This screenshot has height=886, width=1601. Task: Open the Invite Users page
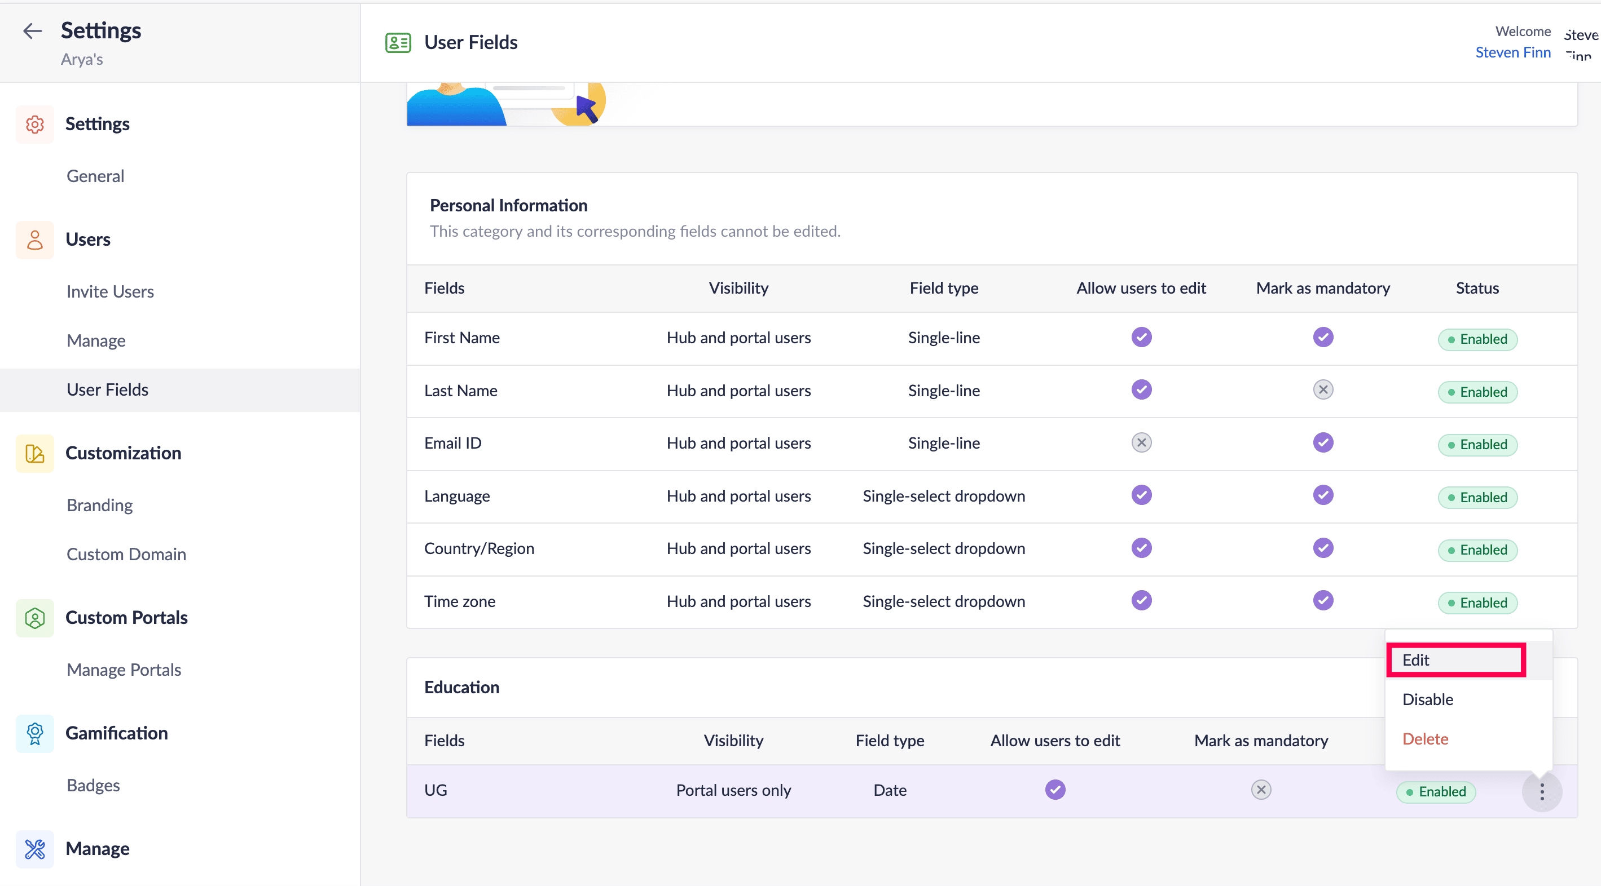point(110,291)
